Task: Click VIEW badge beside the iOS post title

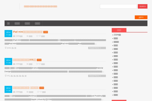Action: click(39, 60)
